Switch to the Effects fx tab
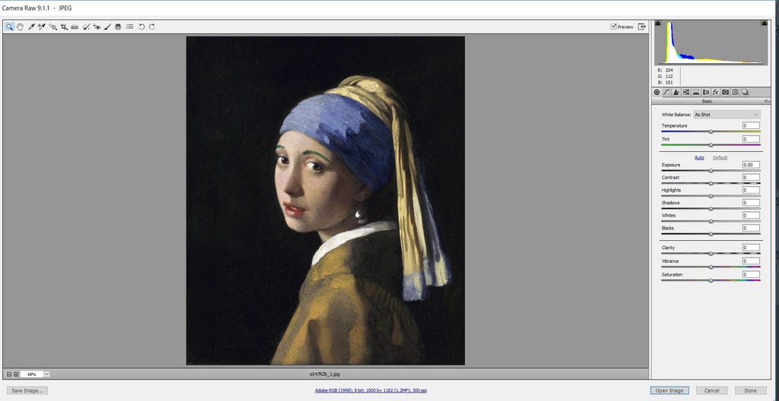The width and height of the screenshot is (779, 401). [x=715, y=93]
